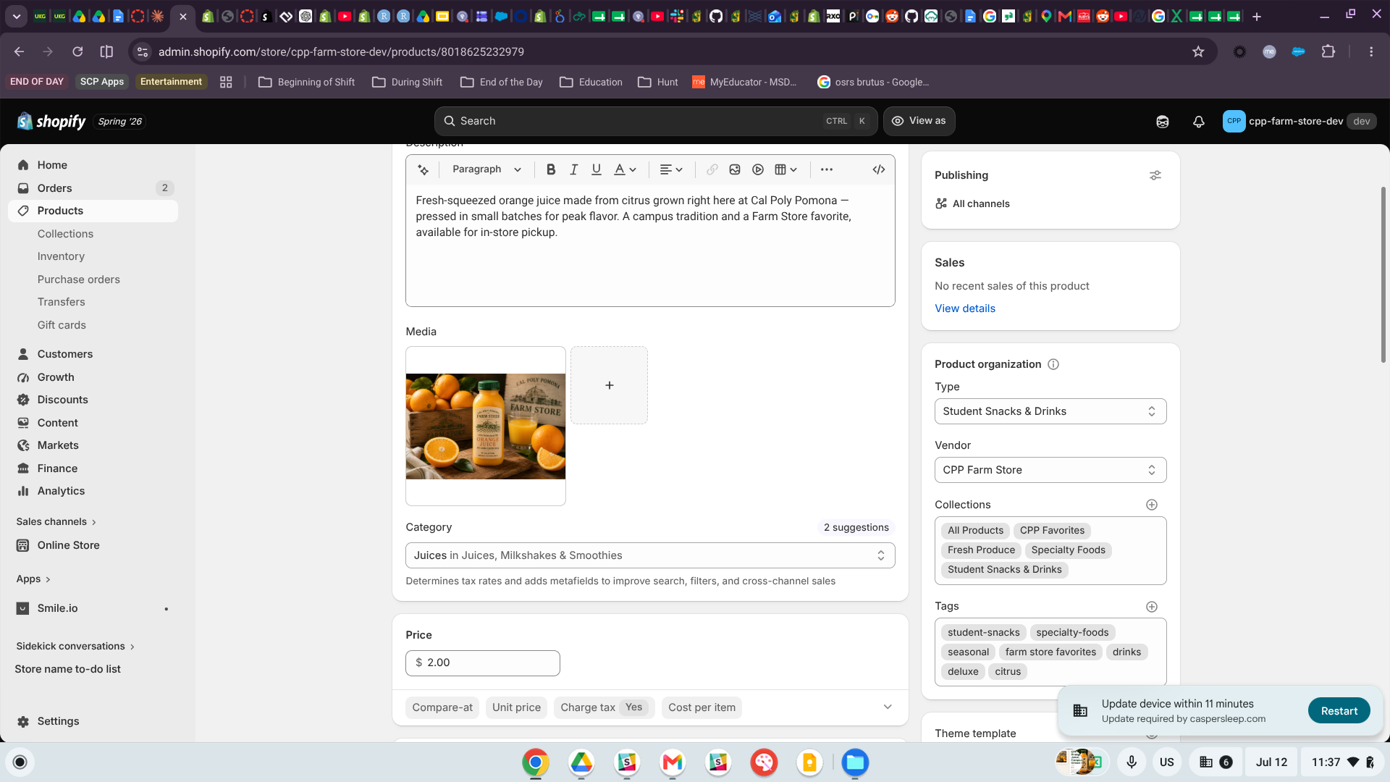Add new media with the plus tile

(x=609, y=385)
